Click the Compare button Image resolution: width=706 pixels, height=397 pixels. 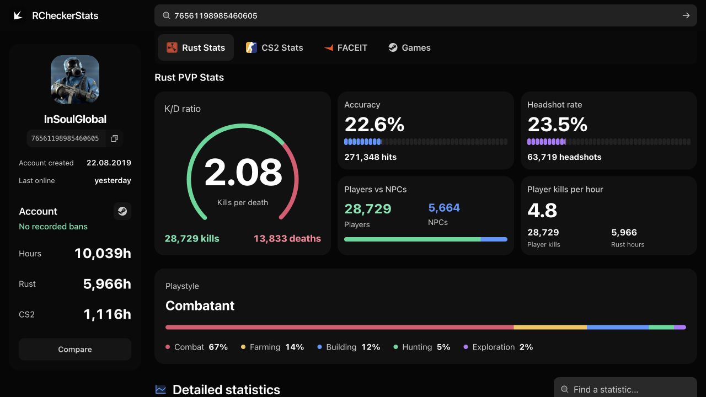coord(75,349)
